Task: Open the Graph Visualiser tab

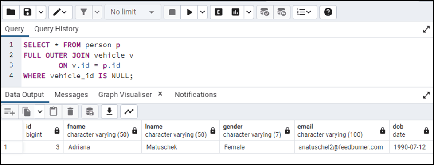Action: click(x=125, y=95)
